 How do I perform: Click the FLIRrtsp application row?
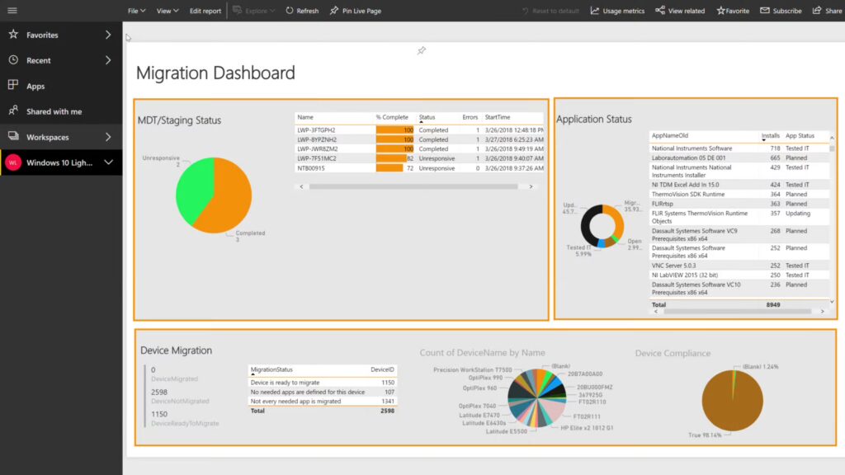coord(739,205)
